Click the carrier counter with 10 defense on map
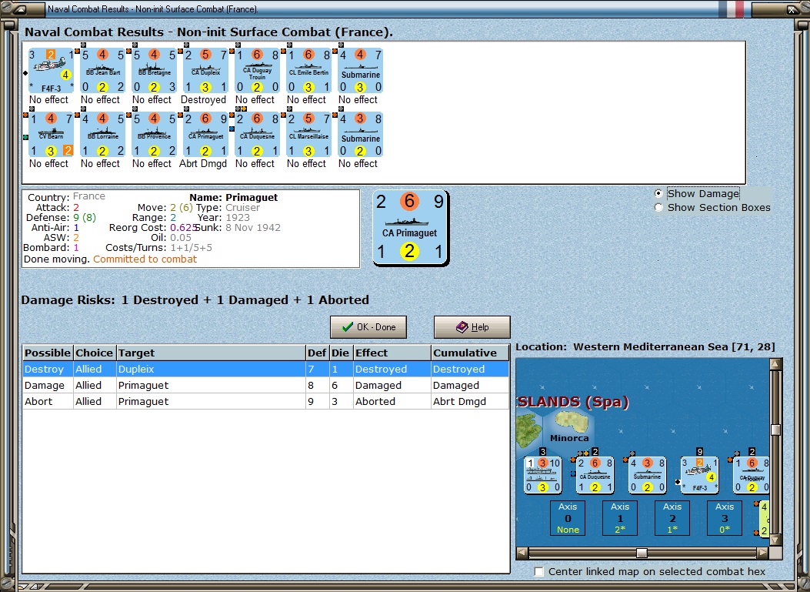 point(542,475)
